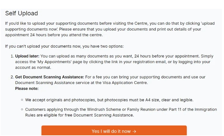Click the bullet before 'We accept originals'
Screen dimensions: 224x136
tap(22, 100)
